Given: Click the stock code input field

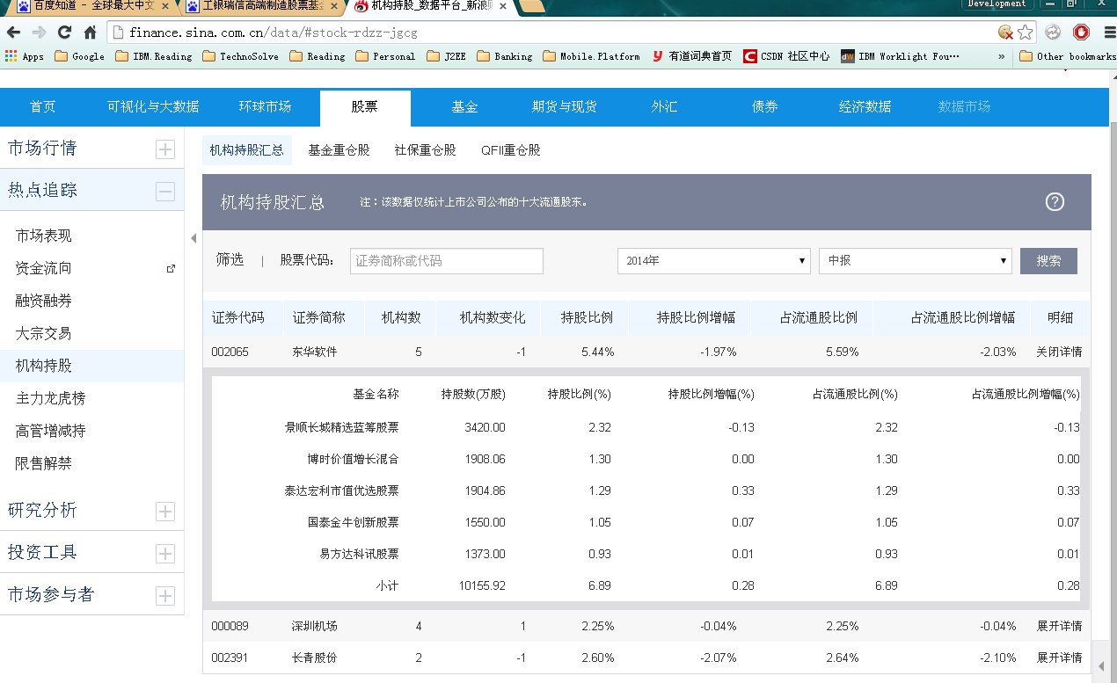Looking at the screenshot, I should coord(446,260).
